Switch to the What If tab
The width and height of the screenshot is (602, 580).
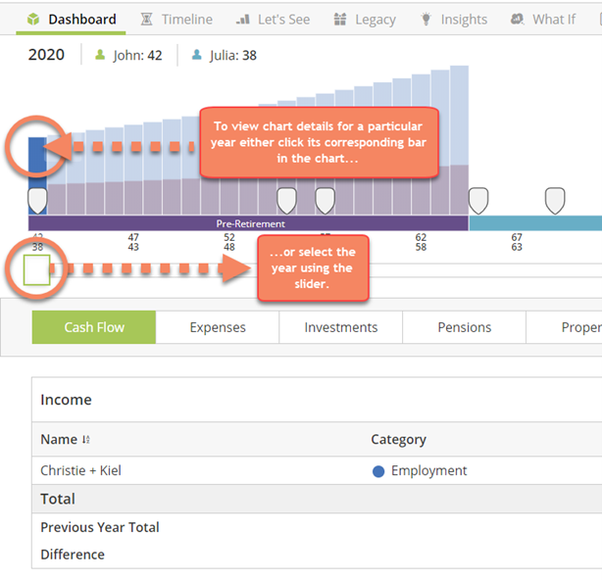click(543, 20)
